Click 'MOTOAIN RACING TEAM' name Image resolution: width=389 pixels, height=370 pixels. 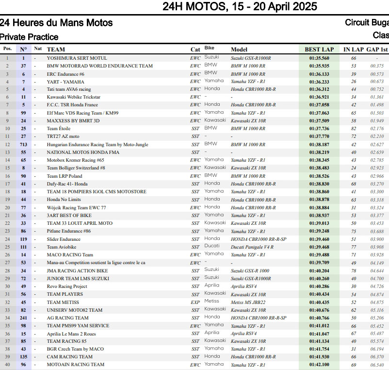76,364
